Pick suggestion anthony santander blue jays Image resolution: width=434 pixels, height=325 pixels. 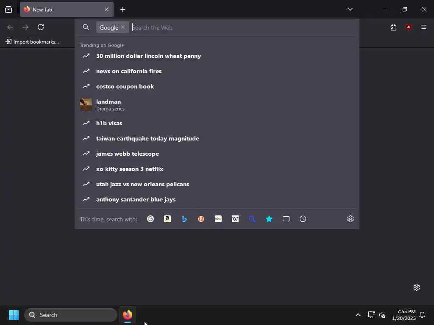217,199
